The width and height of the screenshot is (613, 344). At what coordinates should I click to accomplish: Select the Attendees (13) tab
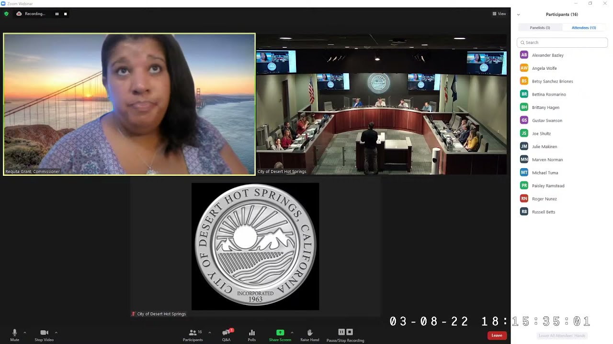584,28
